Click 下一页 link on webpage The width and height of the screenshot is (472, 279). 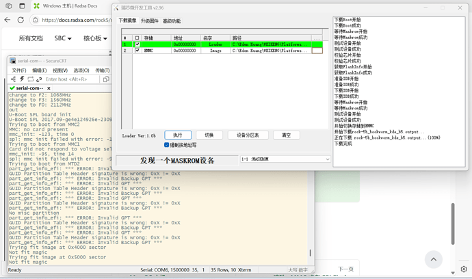click(345, 269)
